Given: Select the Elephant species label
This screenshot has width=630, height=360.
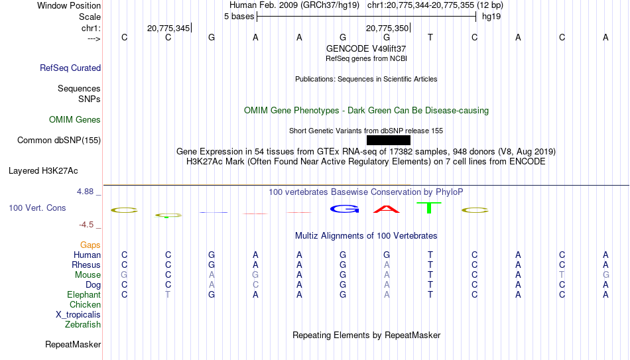Looking at the screenshot, I should click(x=84, y=295).
